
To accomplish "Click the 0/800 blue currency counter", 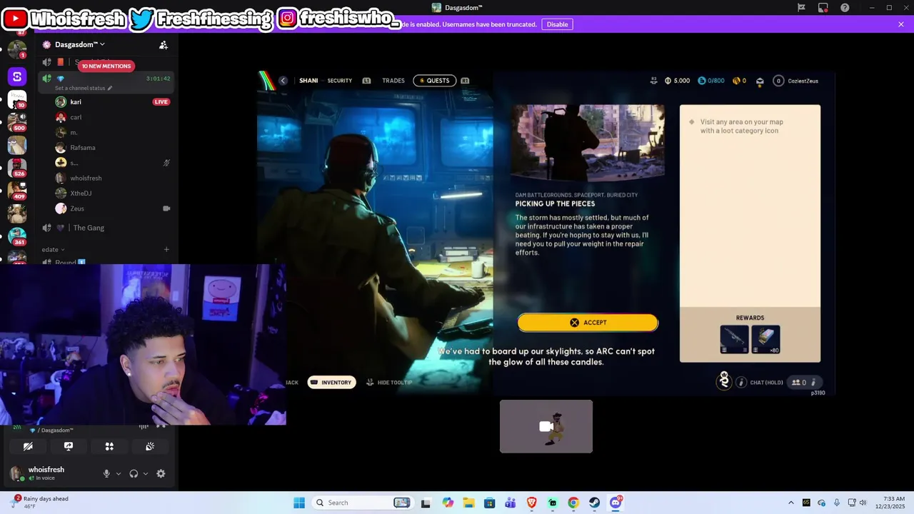I will click(x=711, y=81).
